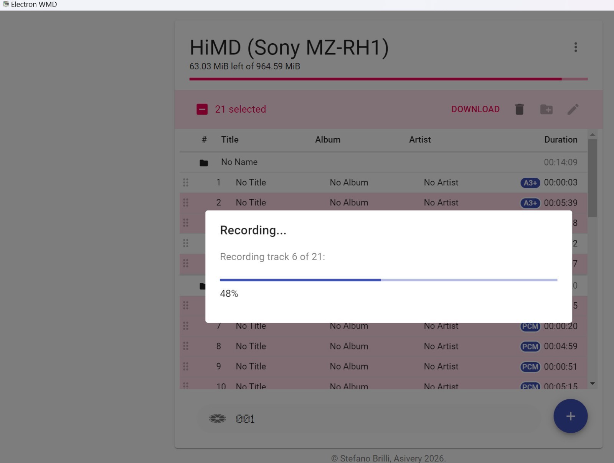Click the Album column header
The height and width of the screenshot is (463, 614).
pos(328,140)
